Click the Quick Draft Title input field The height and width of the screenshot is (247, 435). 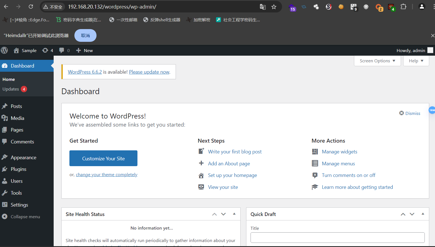coord(337,238)
